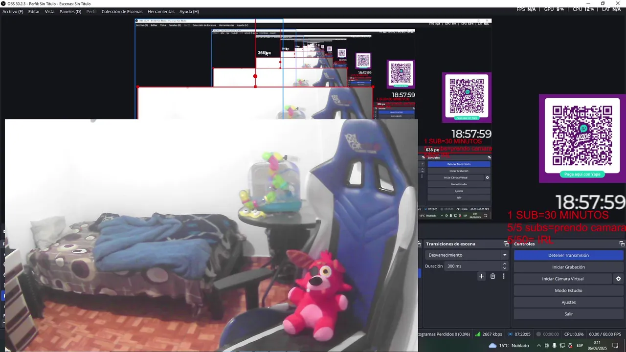Click the grey recording indicator dot
The height and width of the screenshot is (352, 626).
click(x=538, y=334)
